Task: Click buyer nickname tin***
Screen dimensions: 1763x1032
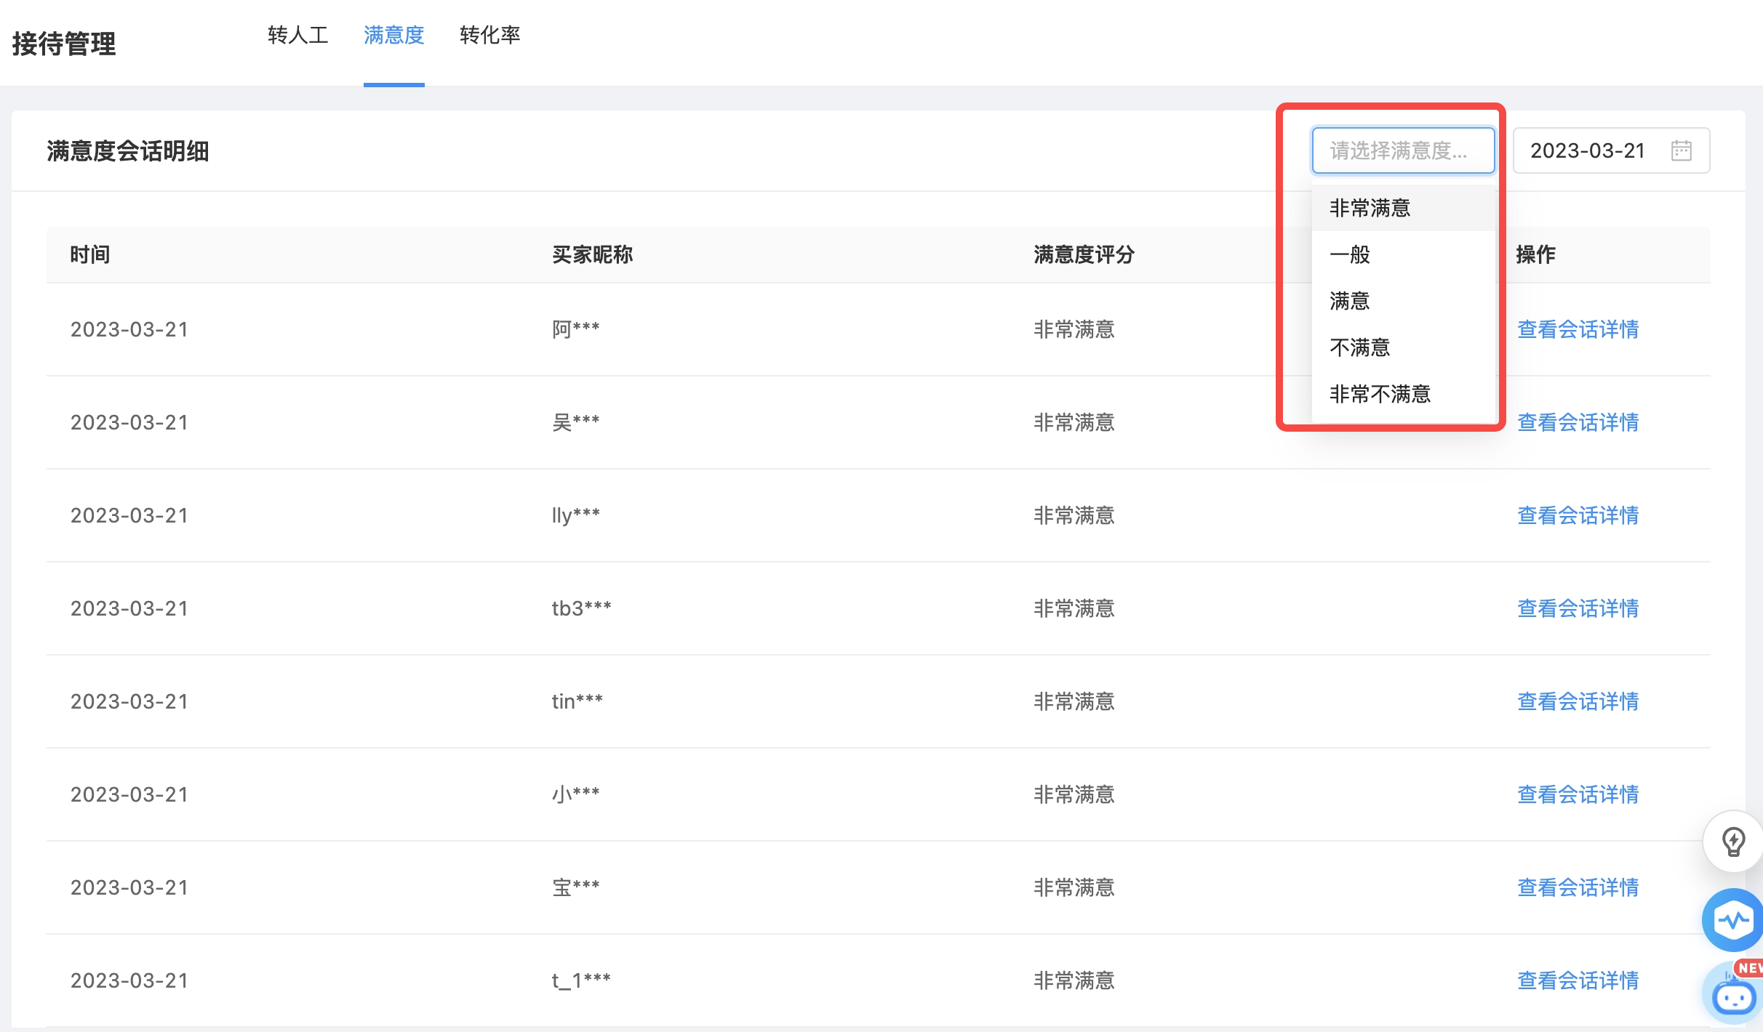Action: 577,701
